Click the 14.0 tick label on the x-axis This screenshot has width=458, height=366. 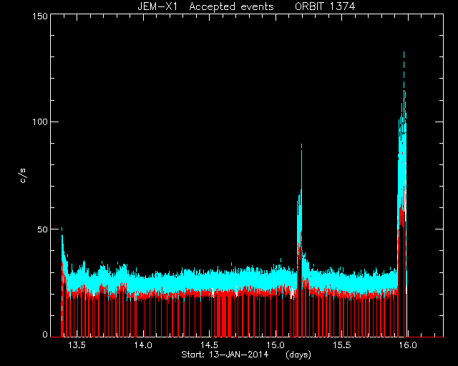[143, 345]
